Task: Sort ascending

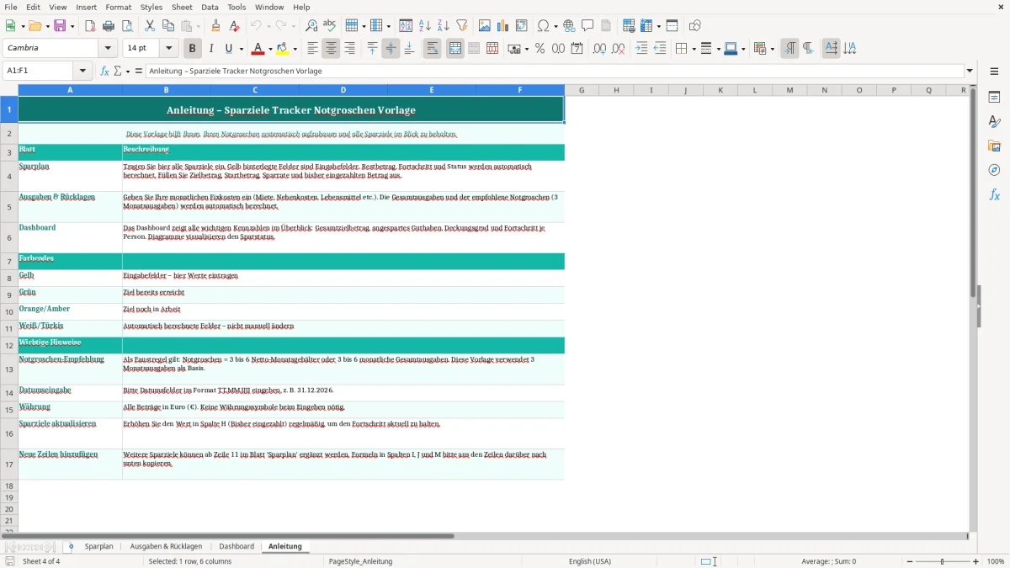Action: pos(425,26)
